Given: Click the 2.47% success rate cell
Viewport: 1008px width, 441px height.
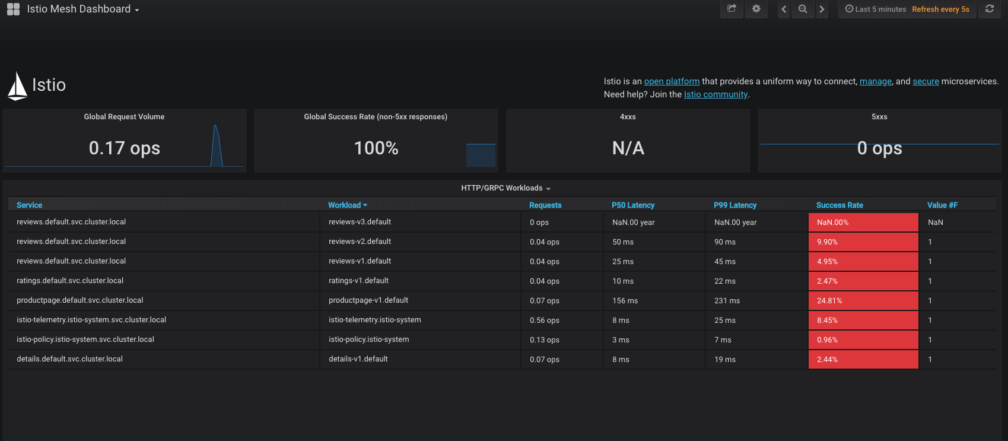Looking at the screenshot, I should (863, 281).
